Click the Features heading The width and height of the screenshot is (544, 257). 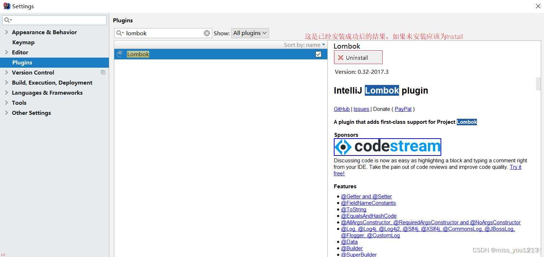345,186
